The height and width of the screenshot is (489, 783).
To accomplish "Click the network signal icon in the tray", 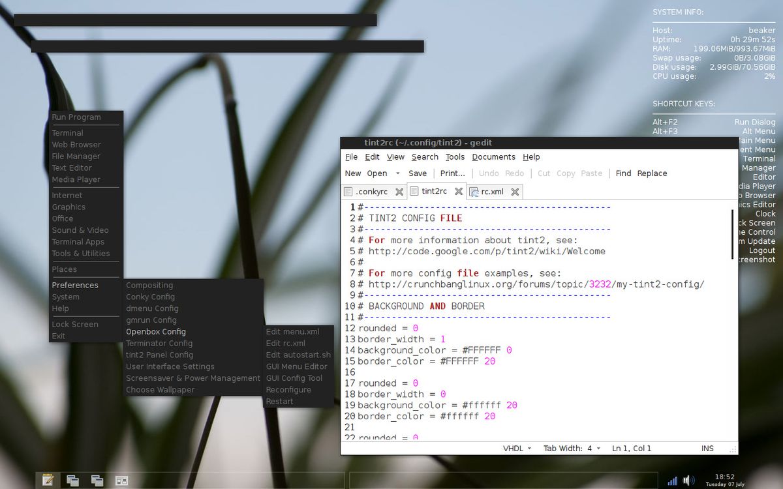I will (672, 481).
